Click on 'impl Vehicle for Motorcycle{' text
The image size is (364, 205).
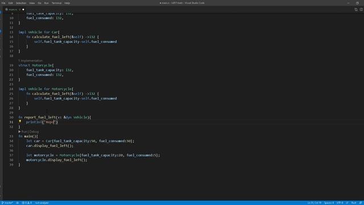(x=45, y=89)
